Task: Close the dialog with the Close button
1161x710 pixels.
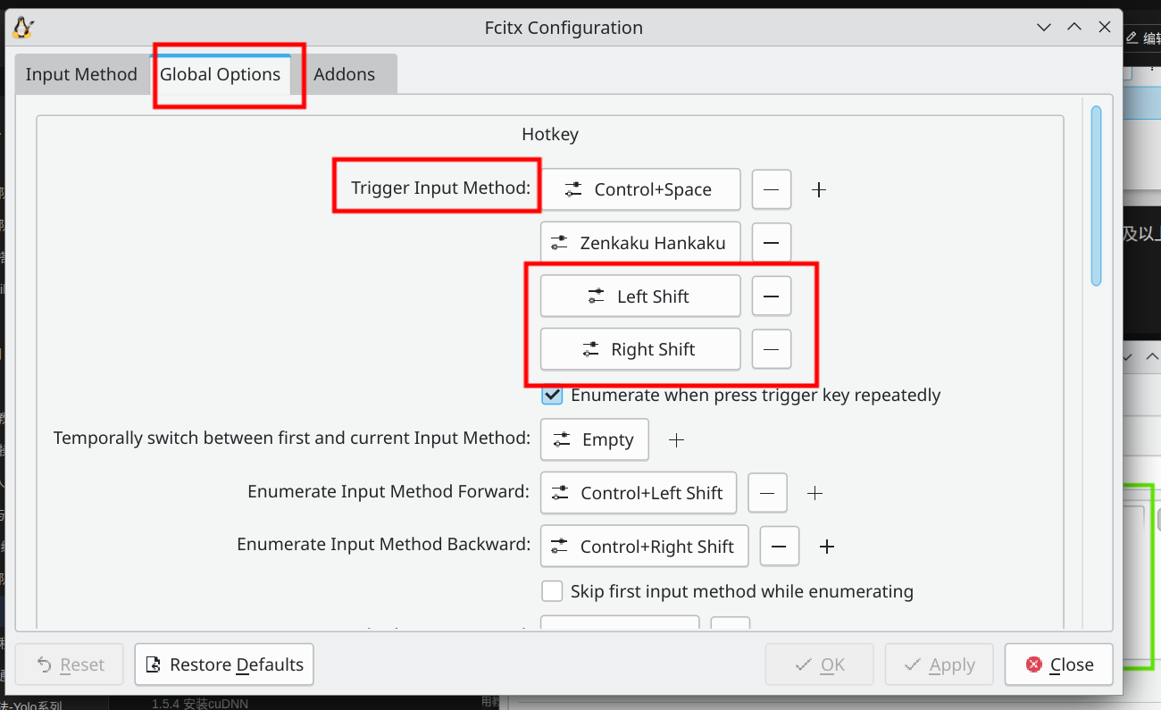Action: point(1058,664)
